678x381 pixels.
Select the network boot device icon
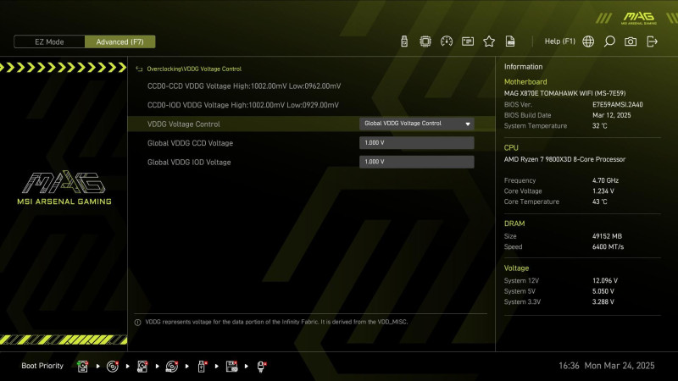tap(262, 367)
